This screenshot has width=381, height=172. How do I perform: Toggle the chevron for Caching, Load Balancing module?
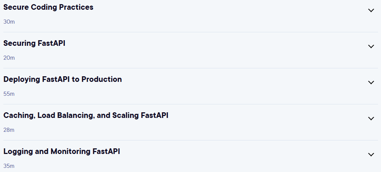click(x=371, y=118)
